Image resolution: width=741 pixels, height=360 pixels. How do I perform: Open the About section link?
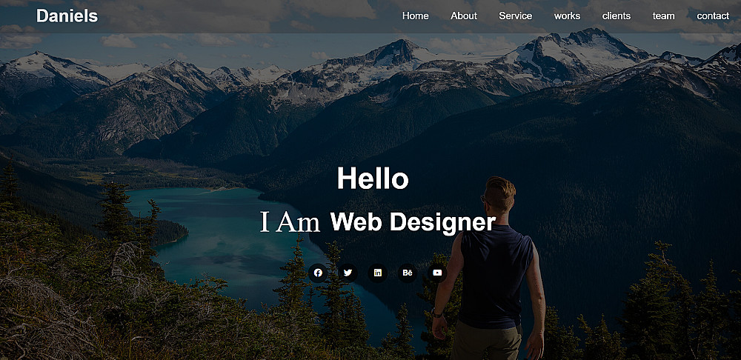click(464, 16)
